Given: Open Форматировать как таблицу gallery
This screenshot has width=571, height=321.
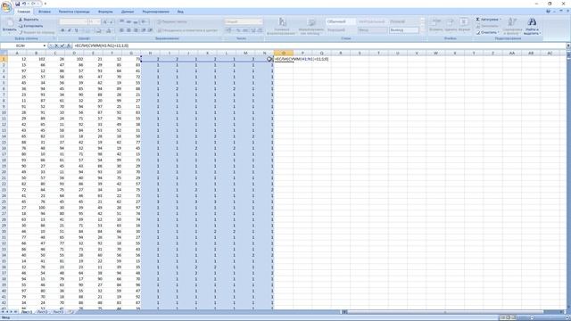Looking at the screenshot, I should 311,26.
